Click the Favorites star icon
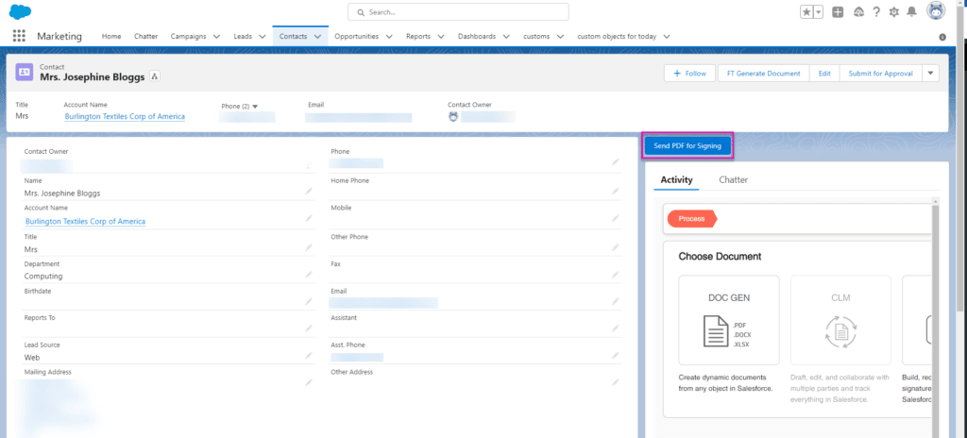Viewport: 967px width, 438px height. pos(806,12)
